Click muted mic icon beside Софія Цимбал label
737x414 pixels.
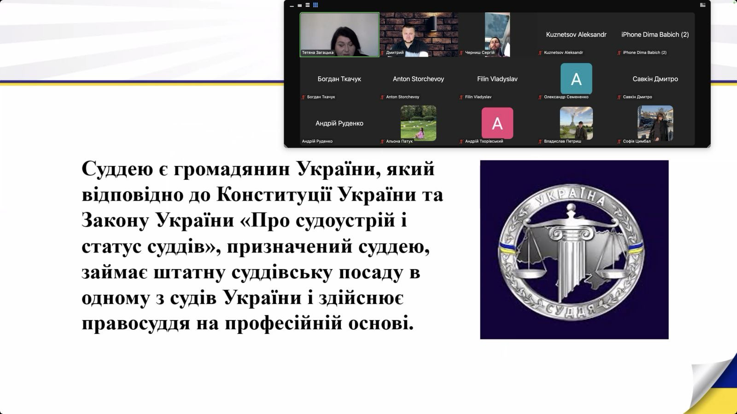[x=619, y=142]
